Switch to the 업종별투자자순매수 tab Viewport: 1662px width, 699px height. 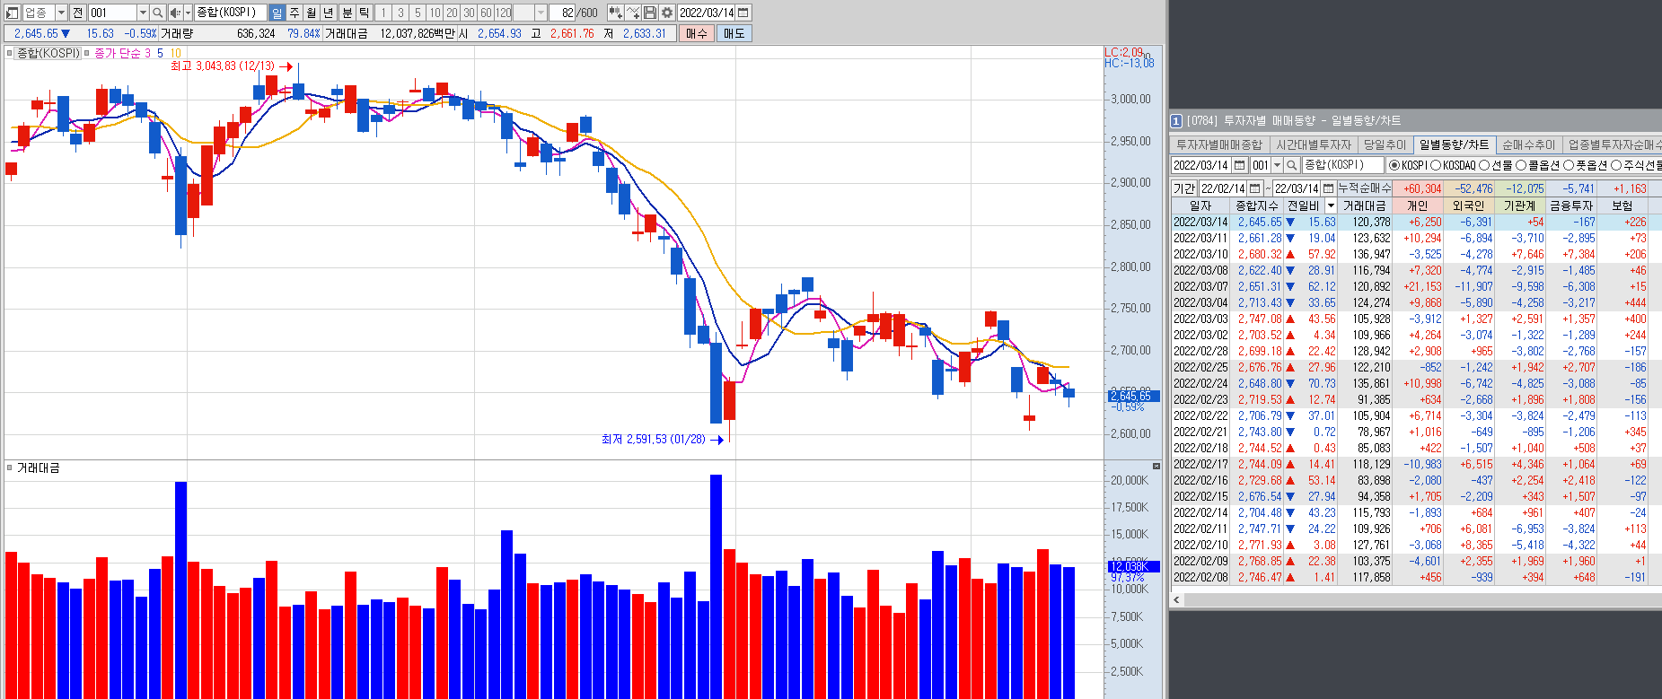point(1613,144)
